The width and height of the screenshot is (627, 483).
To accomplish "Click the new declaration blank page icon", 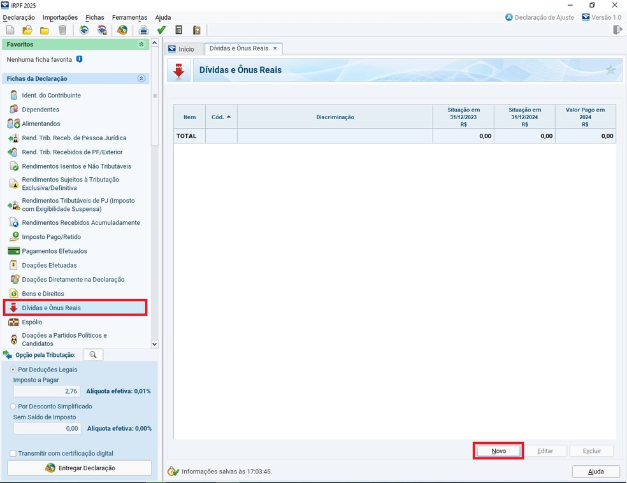I will click(10, 30).
